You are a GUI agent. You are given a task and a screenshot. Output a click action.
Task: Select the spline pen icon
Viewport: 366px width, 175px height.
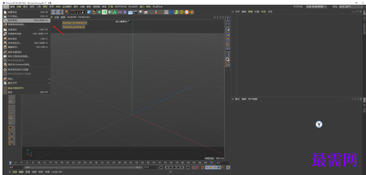(x=94, y=12)
